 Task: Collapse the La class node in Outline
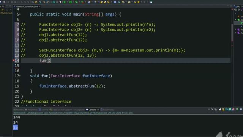(236, 19)
